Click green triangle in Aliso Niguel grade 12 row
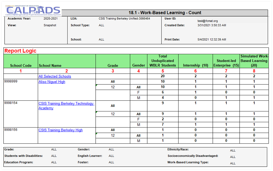This screenshot has height=171, width=273. coord(97,85)
